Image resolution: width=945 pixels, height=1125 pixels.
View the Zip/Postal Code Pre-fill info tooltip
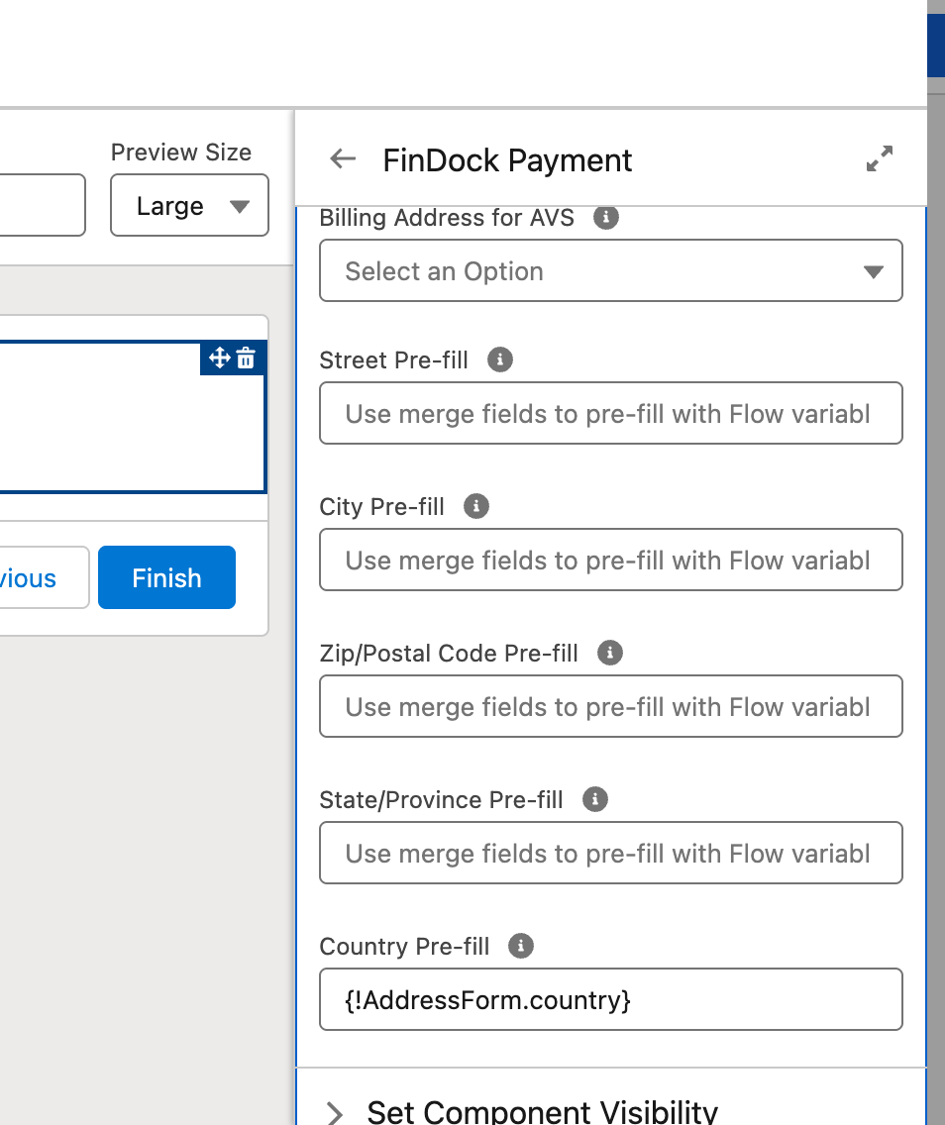pos(609,653)
